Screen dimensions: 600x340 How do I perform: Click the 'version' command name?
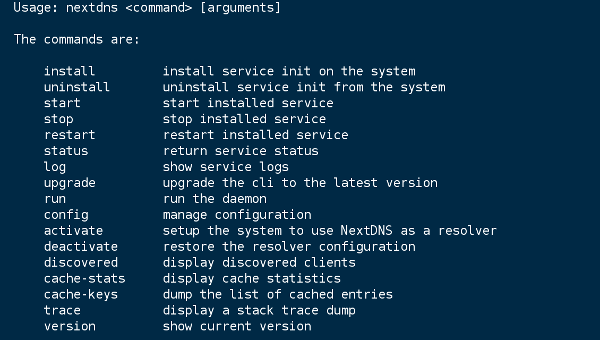click(x=69, y=326)
